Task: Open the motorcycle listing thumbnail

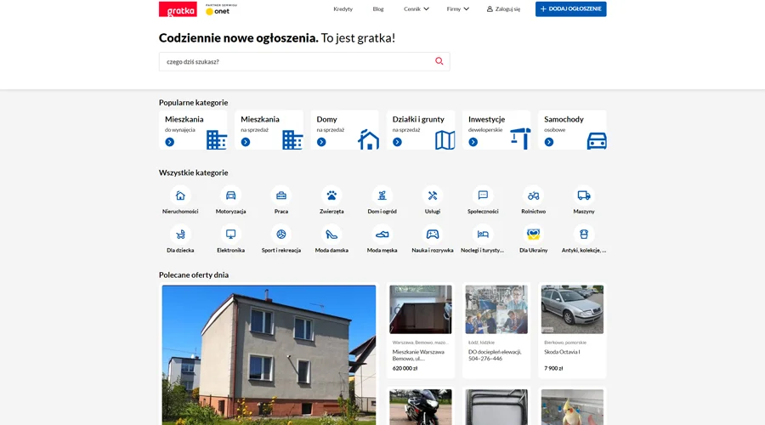Action: point(421,407)
